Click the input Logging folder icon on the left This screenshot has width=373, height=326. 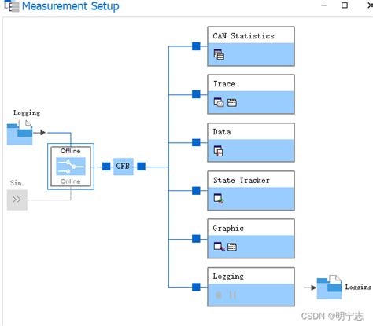(20, 133)
